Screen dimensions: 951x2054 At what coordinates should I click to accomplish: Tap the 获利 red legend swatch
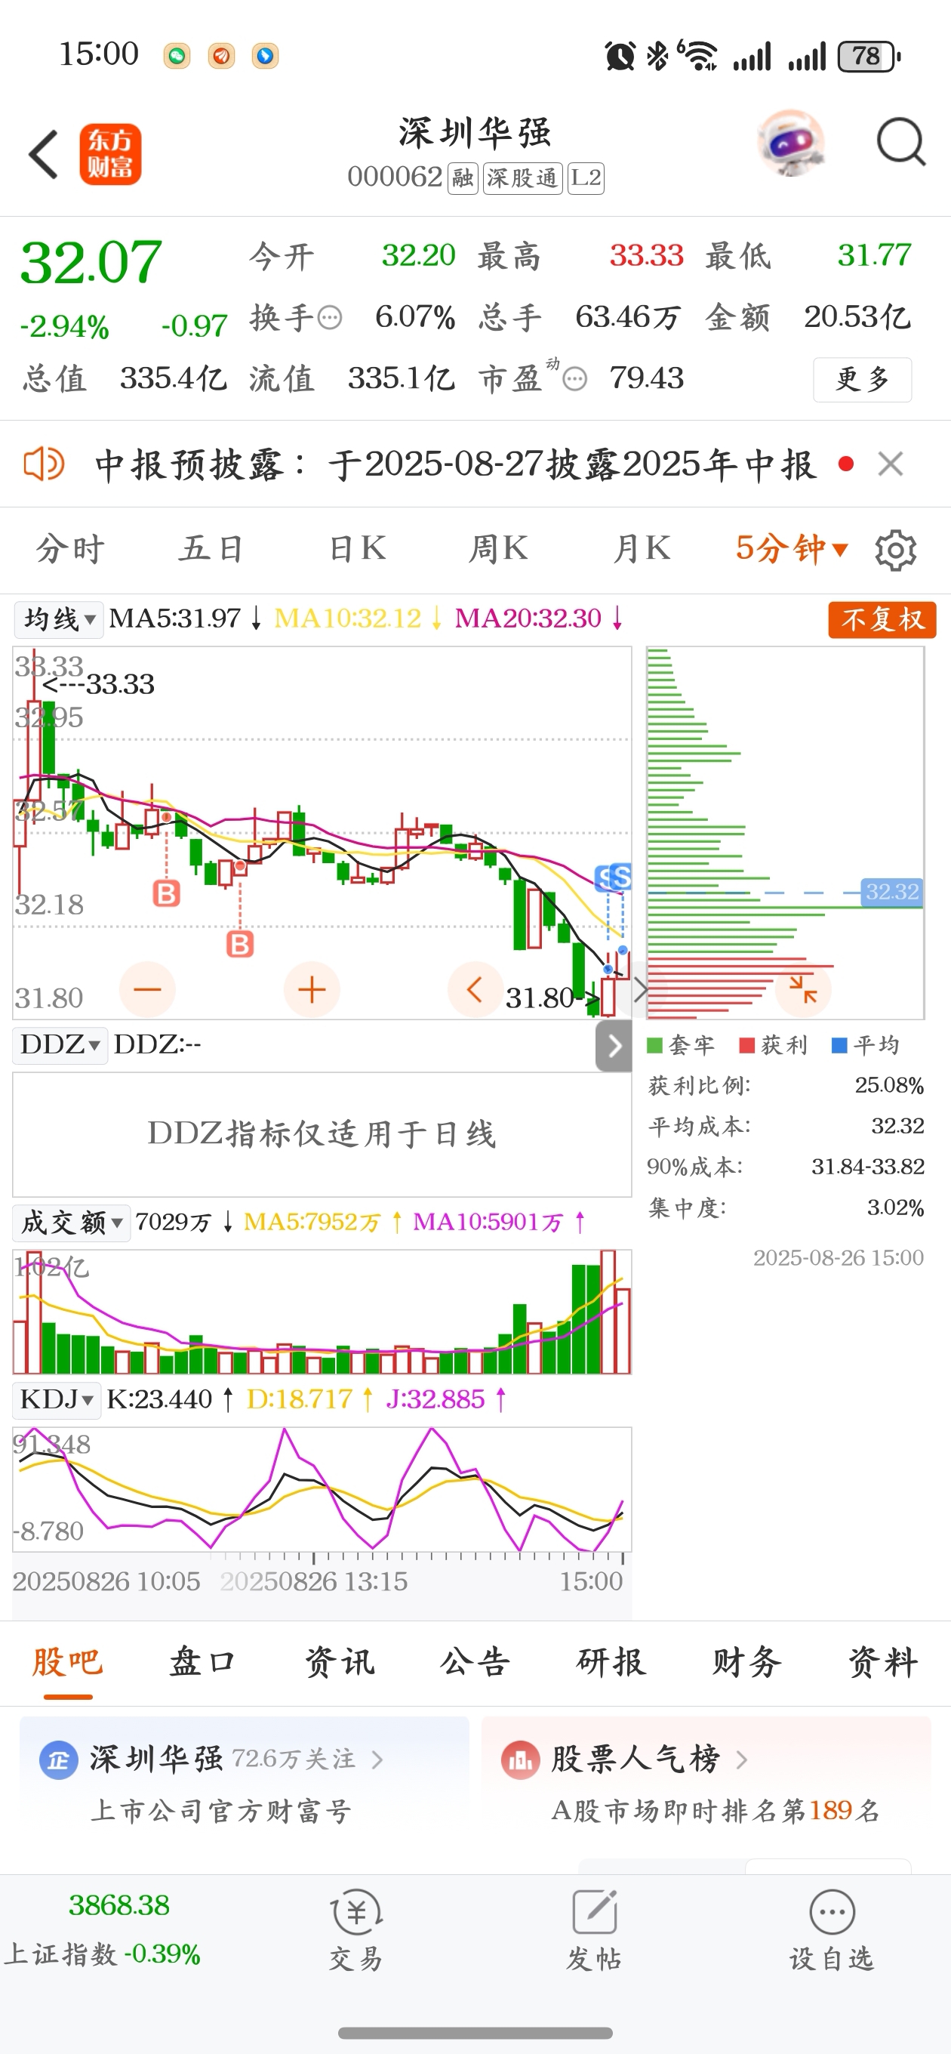pos(747,1045)
